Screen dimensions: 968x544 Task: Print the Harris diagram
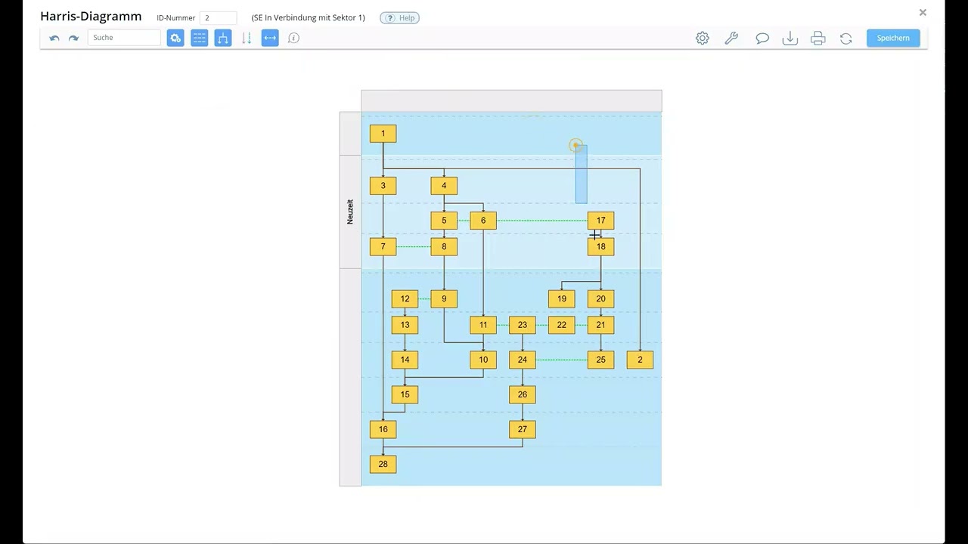[x=818, y=38]
